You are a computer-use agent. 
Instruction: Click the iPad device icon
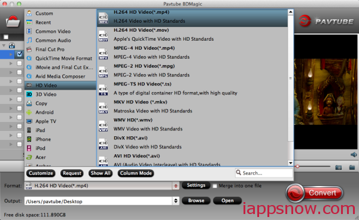29,130
